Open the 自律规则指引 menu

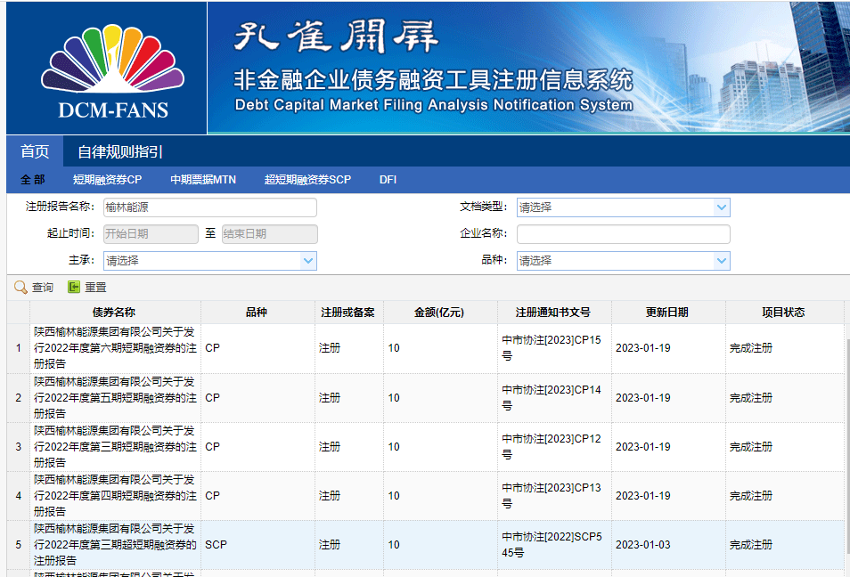point(120,151)
